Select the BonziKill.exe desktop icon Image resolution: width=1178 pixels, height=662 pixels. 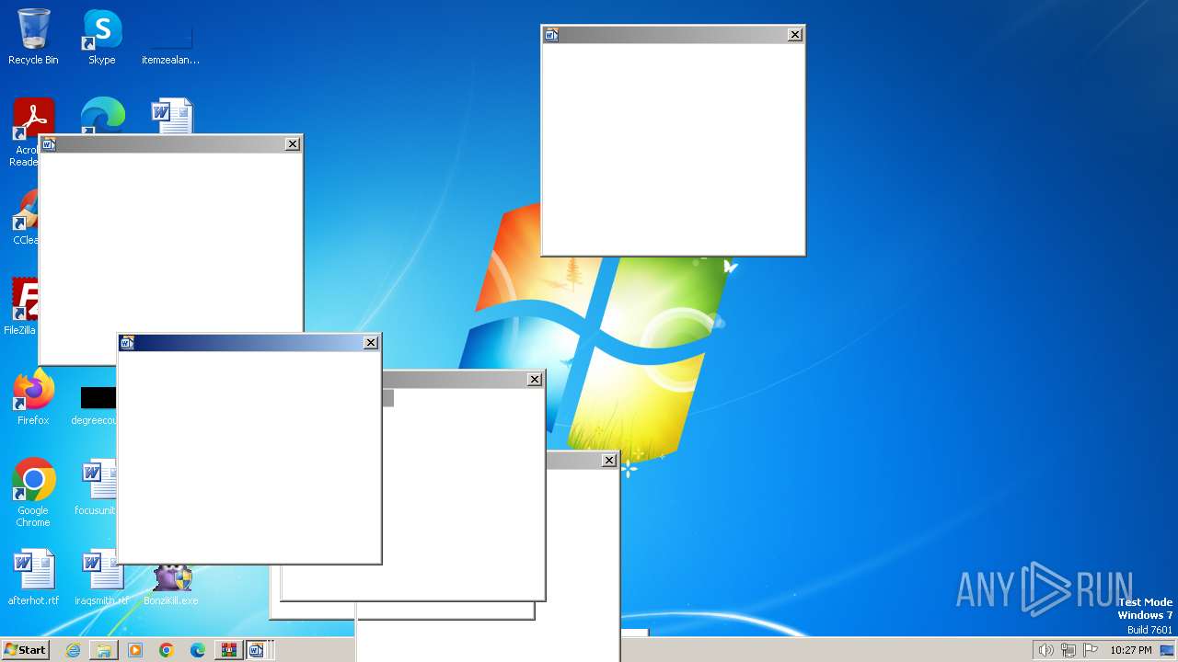[x=171, y=584]
